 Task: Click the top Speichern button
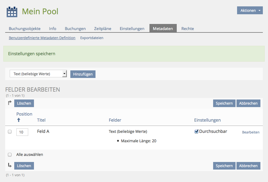(224, 103)
